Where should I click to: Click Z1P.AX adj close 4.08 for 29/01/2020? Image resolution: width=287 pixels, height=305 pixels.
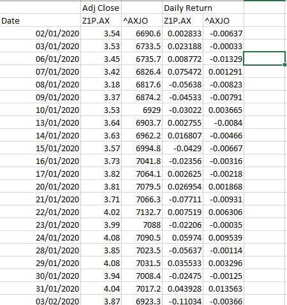[101, 263]
